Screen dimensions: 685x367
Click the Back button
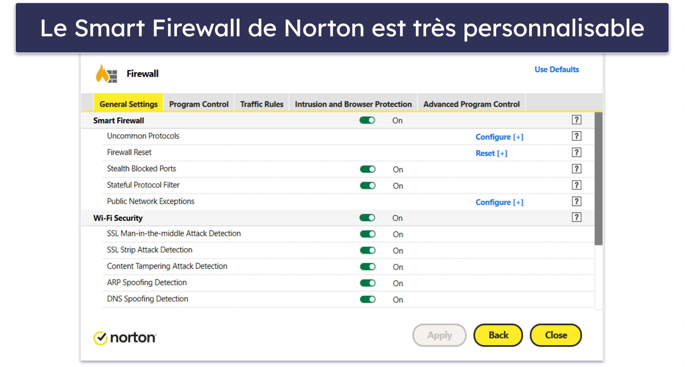point(498,335)
